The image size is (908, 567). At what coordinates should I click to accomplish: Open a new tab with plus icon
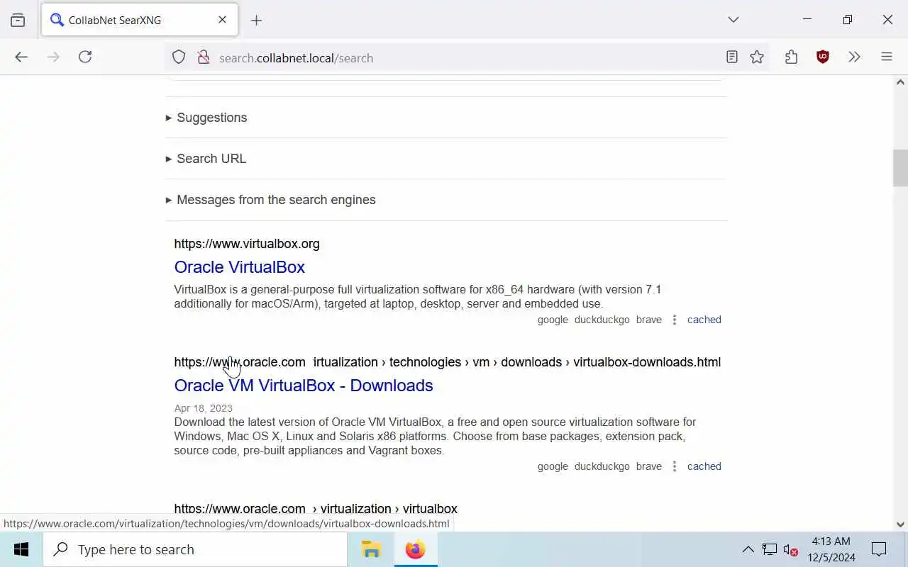257,20
